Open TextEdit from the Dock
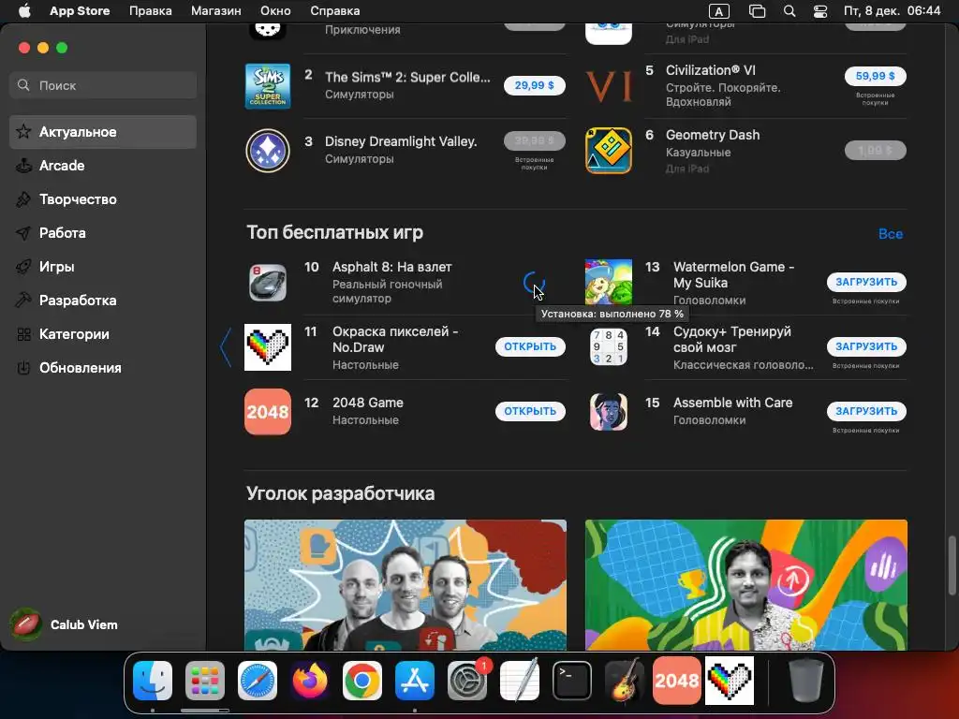This screenshot has height=719, width=959. coord(520,681)
